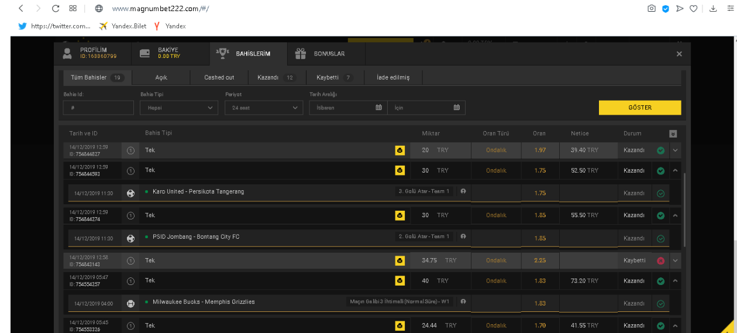The image size is (737, 333).
Task: Click the yellow GÖSTER button
Action: click(x=640, y=108)
